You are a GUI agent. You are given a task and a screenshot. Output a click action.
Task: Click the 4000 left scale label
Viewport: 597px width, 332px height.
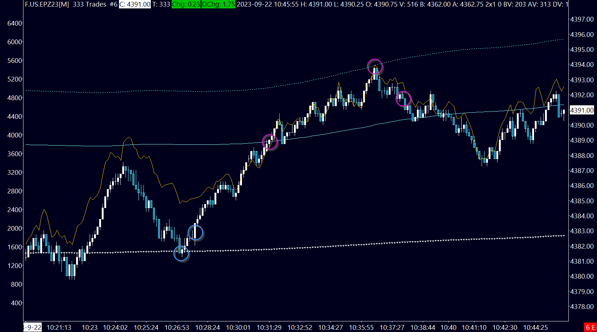pos(15,135)
